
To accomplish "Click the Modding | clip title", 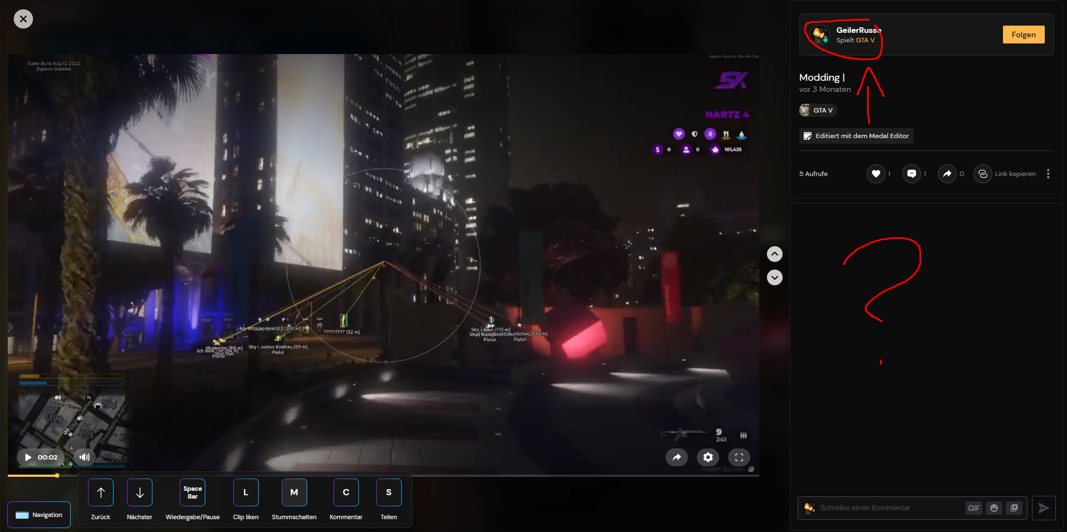I will pyautogui.click(x=822, y=77).
